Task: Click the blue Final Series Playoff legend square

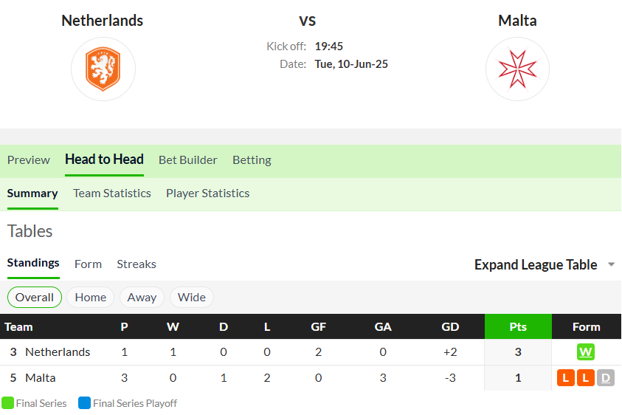Action: pyautogui.click(x=85, y=402)
